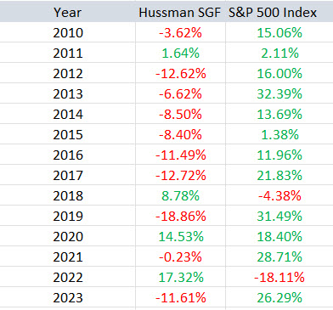Click the 2010 year cell
This screenshot has width=333, height=310.
[x=67, y=32]
